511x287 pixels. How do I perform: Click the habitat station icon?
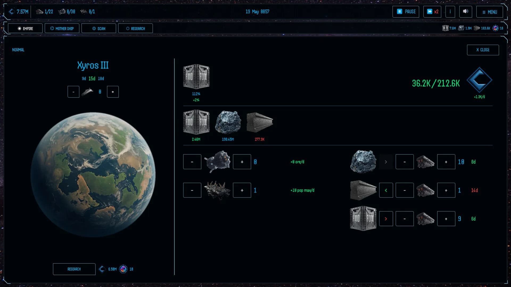click(217, 190)
